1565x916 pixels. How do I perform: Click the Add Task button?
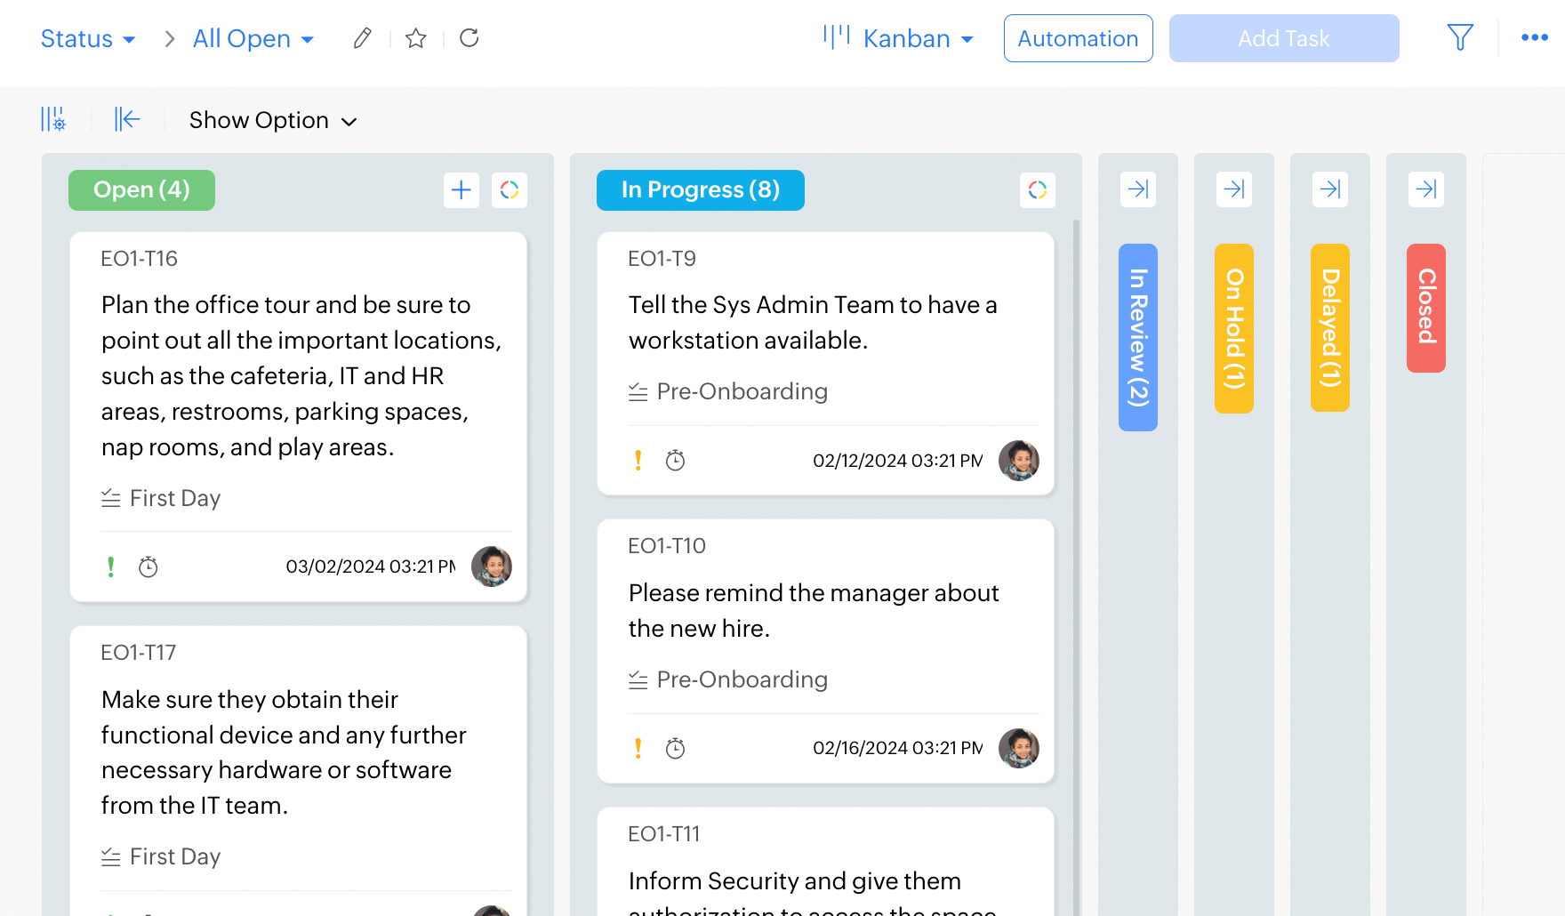click(x=1283, y=38)
